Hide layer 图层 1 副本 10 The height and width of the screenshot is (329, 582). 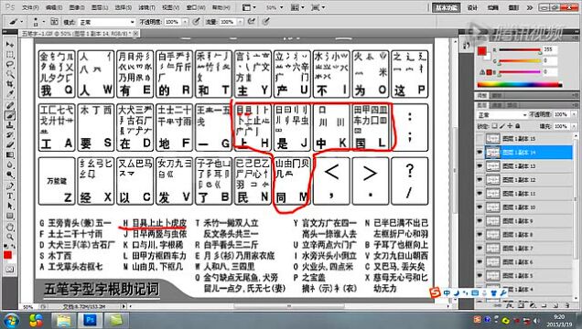[x=480, y=207]
